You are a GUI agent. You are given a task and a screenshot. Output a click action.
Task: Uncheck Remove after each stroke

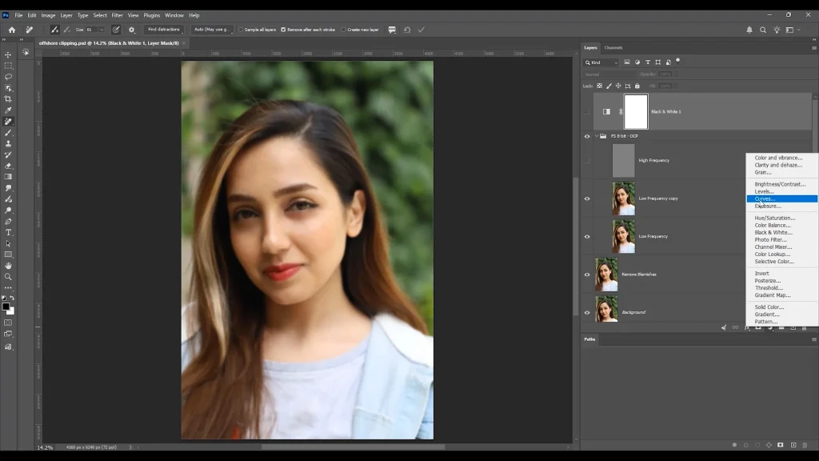[x=284, y=30]
